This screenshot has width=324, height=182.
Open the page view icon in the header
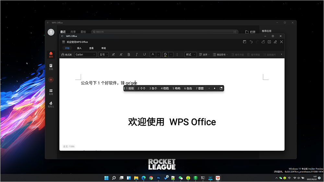point(269,42)
